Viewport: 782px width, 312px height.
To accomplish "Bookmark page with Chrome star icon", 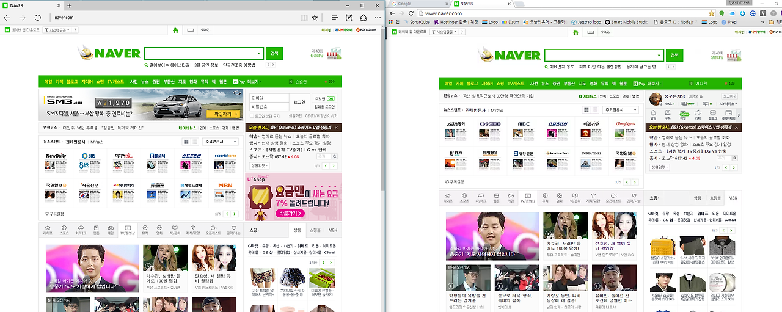I will 712,13.
